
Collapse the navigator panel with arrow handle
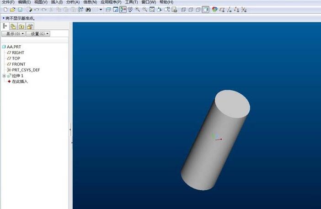pyautogui.click(x=70, y=129)
